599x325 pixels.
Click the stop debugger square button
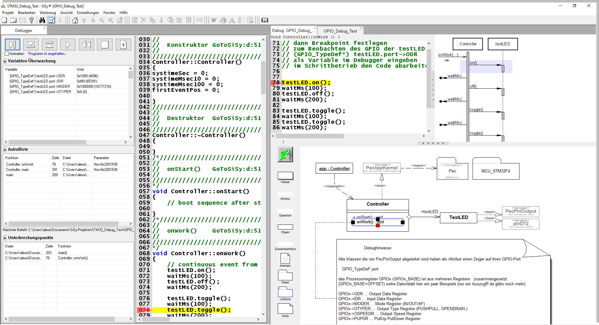tap(105, 45)
